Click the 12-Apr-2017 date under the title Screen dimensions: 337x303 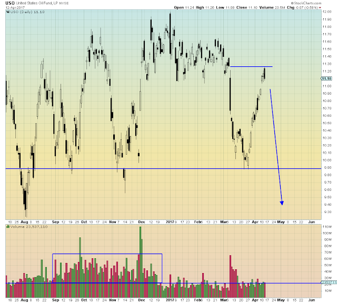coord(15,7)
